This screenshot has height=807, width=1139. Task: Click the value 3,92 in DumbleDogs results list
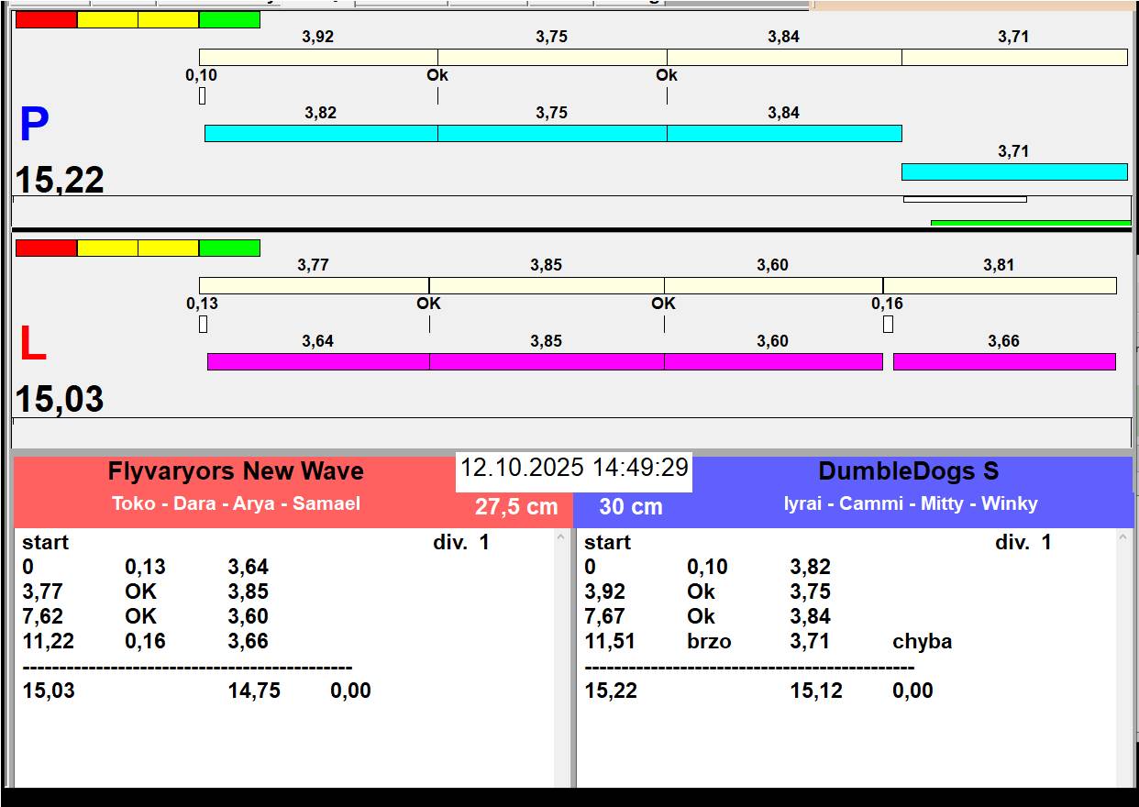(x=605, y=591)
